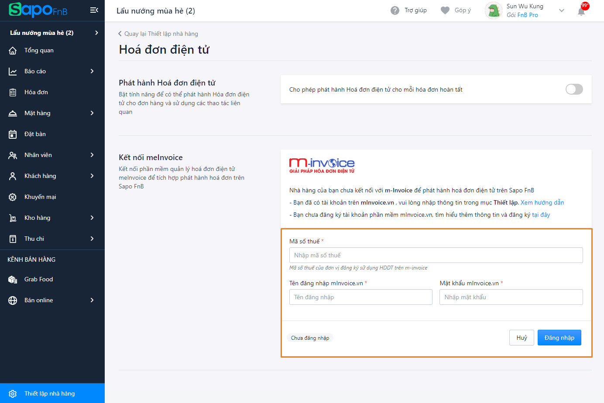Image resolution: width=604 pixels, height=403 pixels.
Task: Click the back arrow beside Quay lại
Action: tap(120, 34)
